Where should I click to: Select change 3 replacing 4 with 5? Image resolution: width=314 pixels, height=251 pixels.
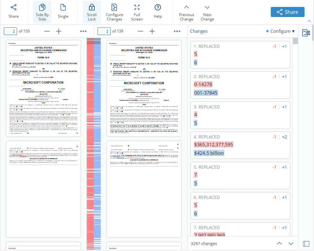tap(240, 115)
